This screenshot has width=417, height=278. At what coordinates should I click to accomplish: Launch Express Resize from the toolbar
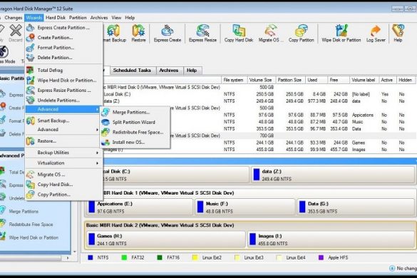click(202, 34)
